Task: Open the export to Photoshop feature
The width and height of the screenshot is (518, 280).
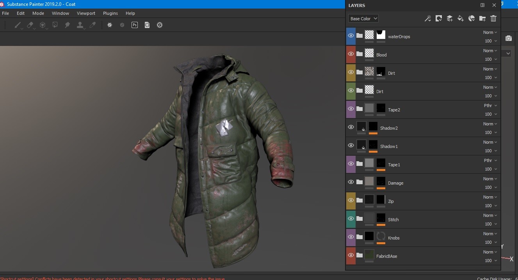Action: [x=135, y=25]
